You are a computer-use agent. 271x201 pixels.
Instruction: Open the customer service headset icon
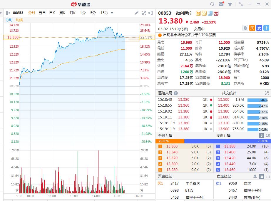[x=212, y=4]
